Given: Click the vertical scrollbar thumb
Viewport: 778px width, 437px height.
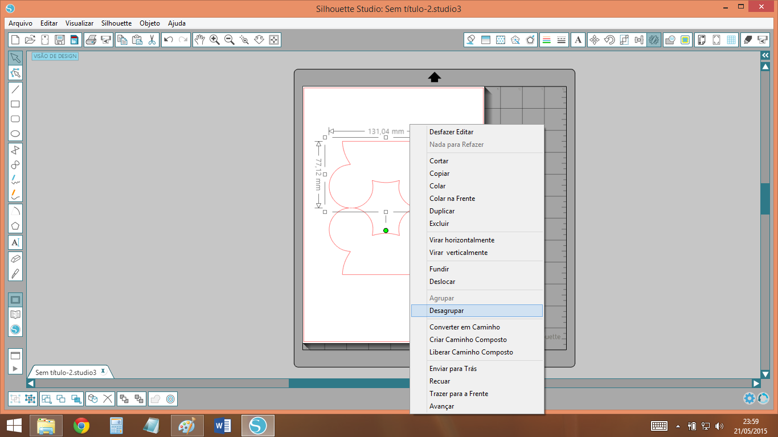Looking at the screenshot, I should [765, 199].
